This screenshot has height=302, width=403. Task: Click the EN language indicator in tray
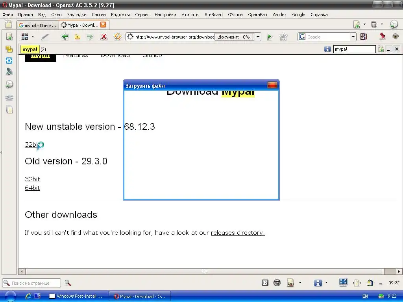365,296
